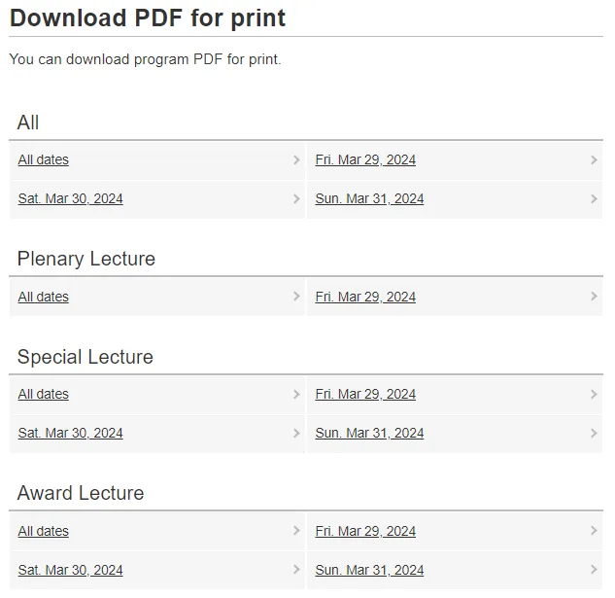
Task: Open All dates under Special Lecture
Action: point(44,395)
